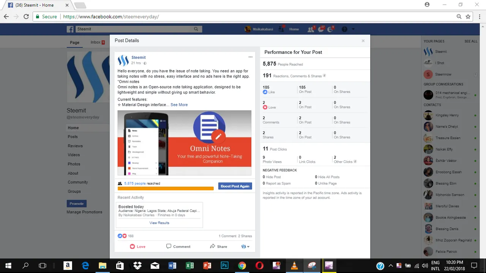Viewport: 486px width, 273px height.
Task: Open the VLC icon in taskbar
Action: (x=294, y=266)
